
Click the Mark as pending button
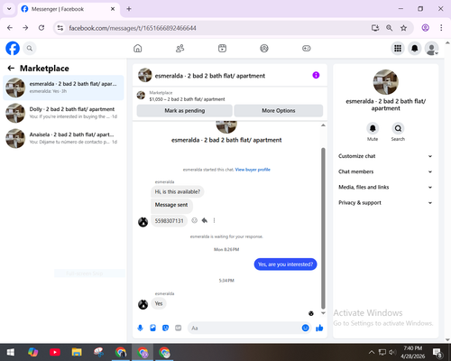coord(185,111)
